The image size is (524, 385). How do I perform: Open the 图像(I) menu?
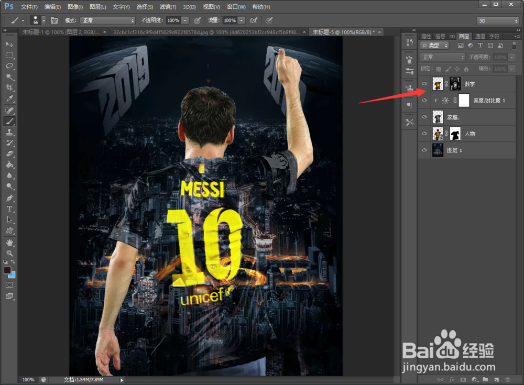(75, 7)
